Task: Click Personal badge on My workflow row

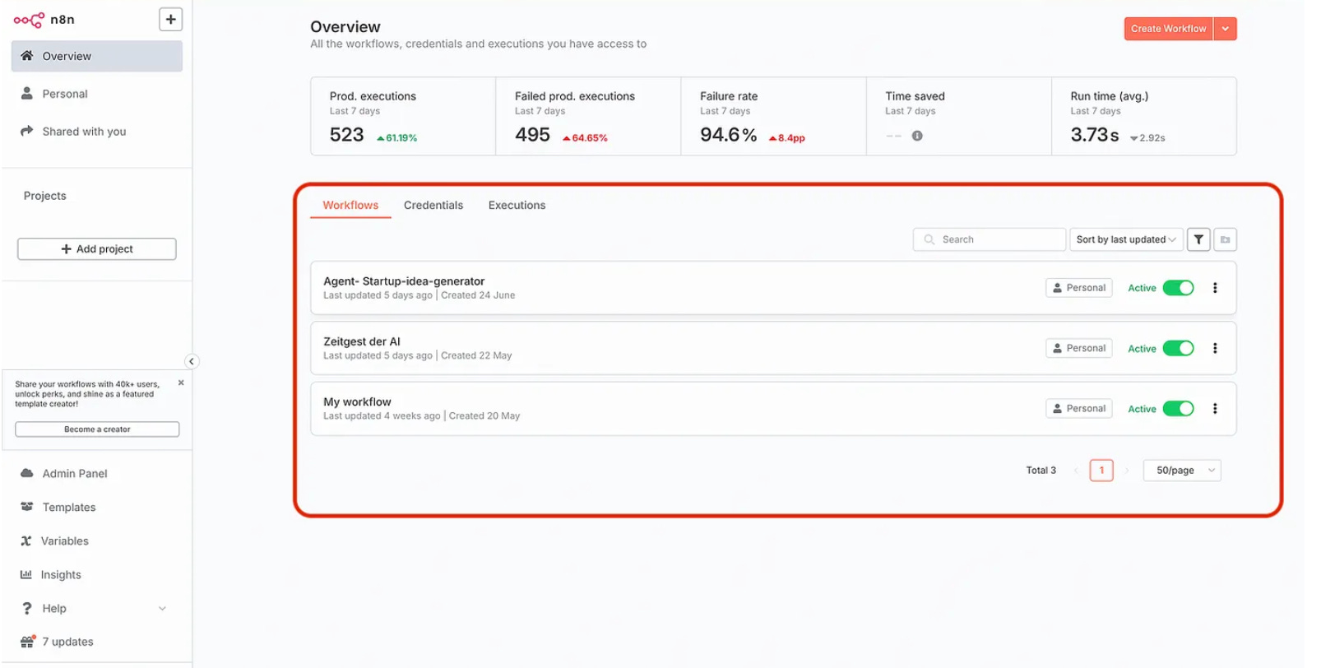Action: pyautogui.click(x=1079, y=409)
